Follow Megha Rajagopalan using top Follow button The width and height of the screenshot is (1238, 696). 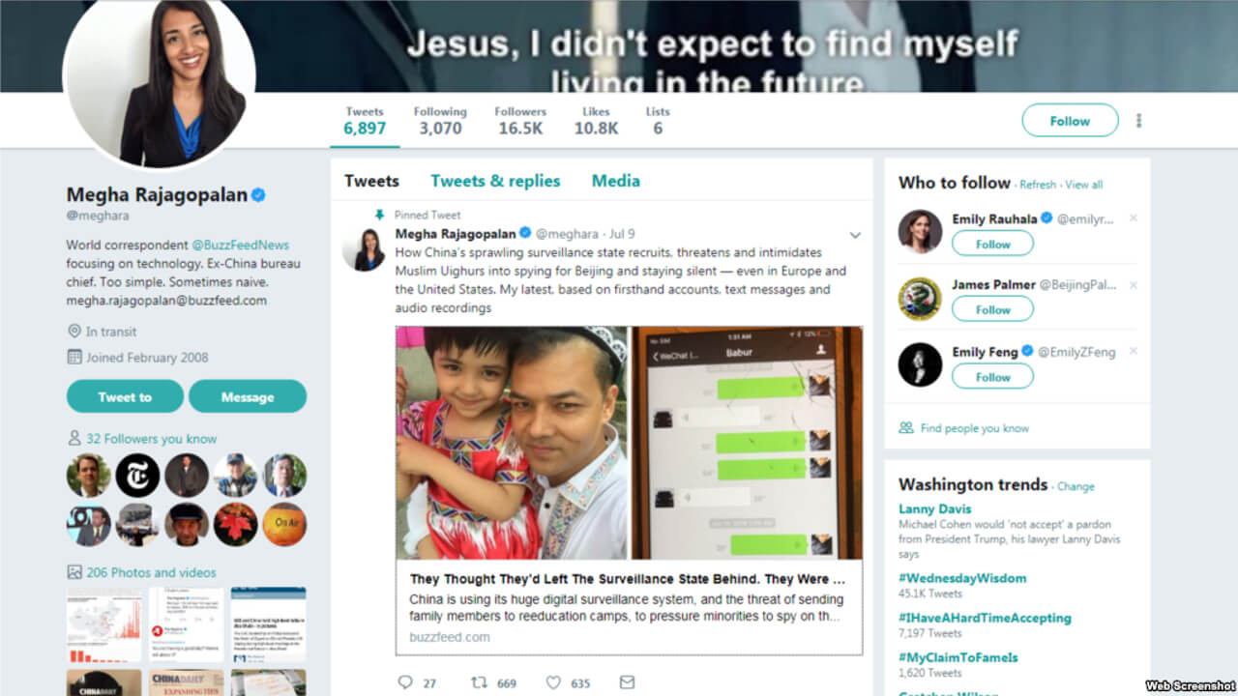1070,121
